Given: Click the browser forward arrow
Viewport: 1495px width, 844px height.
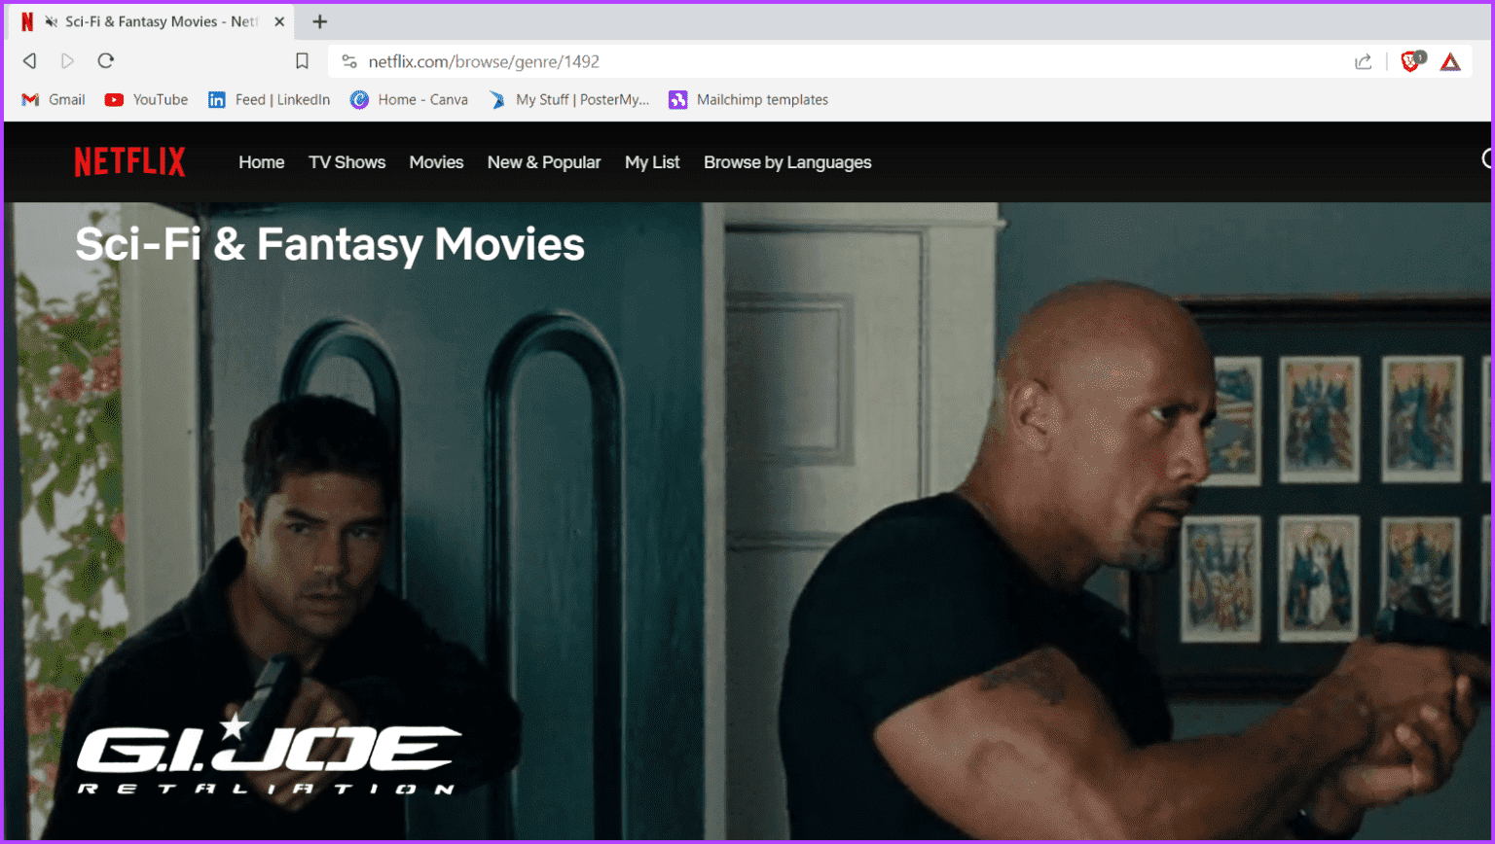Looking at the screenshot, I should tap(67, 61).
